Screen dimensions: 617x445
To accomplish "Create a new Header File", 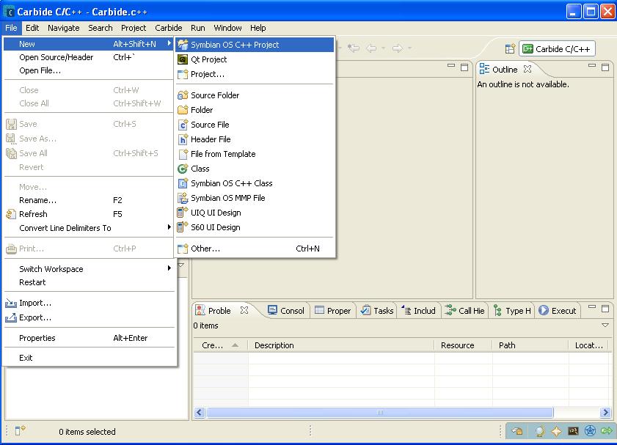I will (x=255, y=139).
